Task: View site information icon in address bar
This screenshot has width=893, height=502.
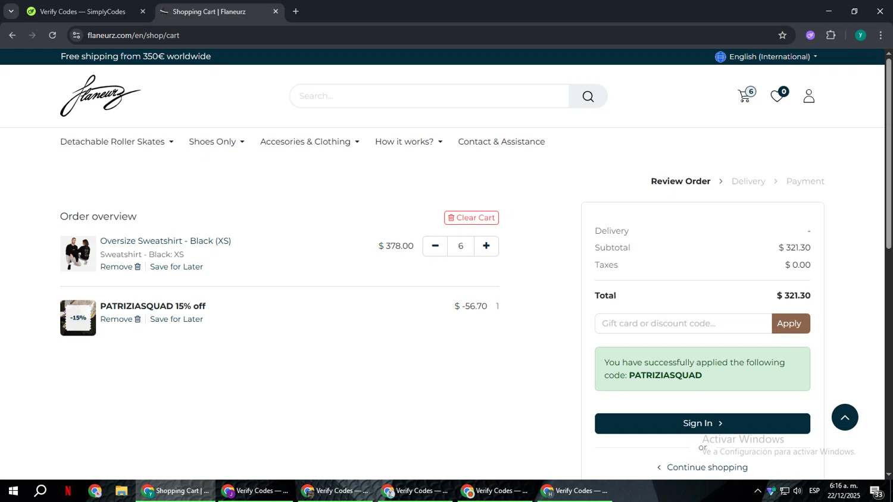Action: (x=76, y=35)
